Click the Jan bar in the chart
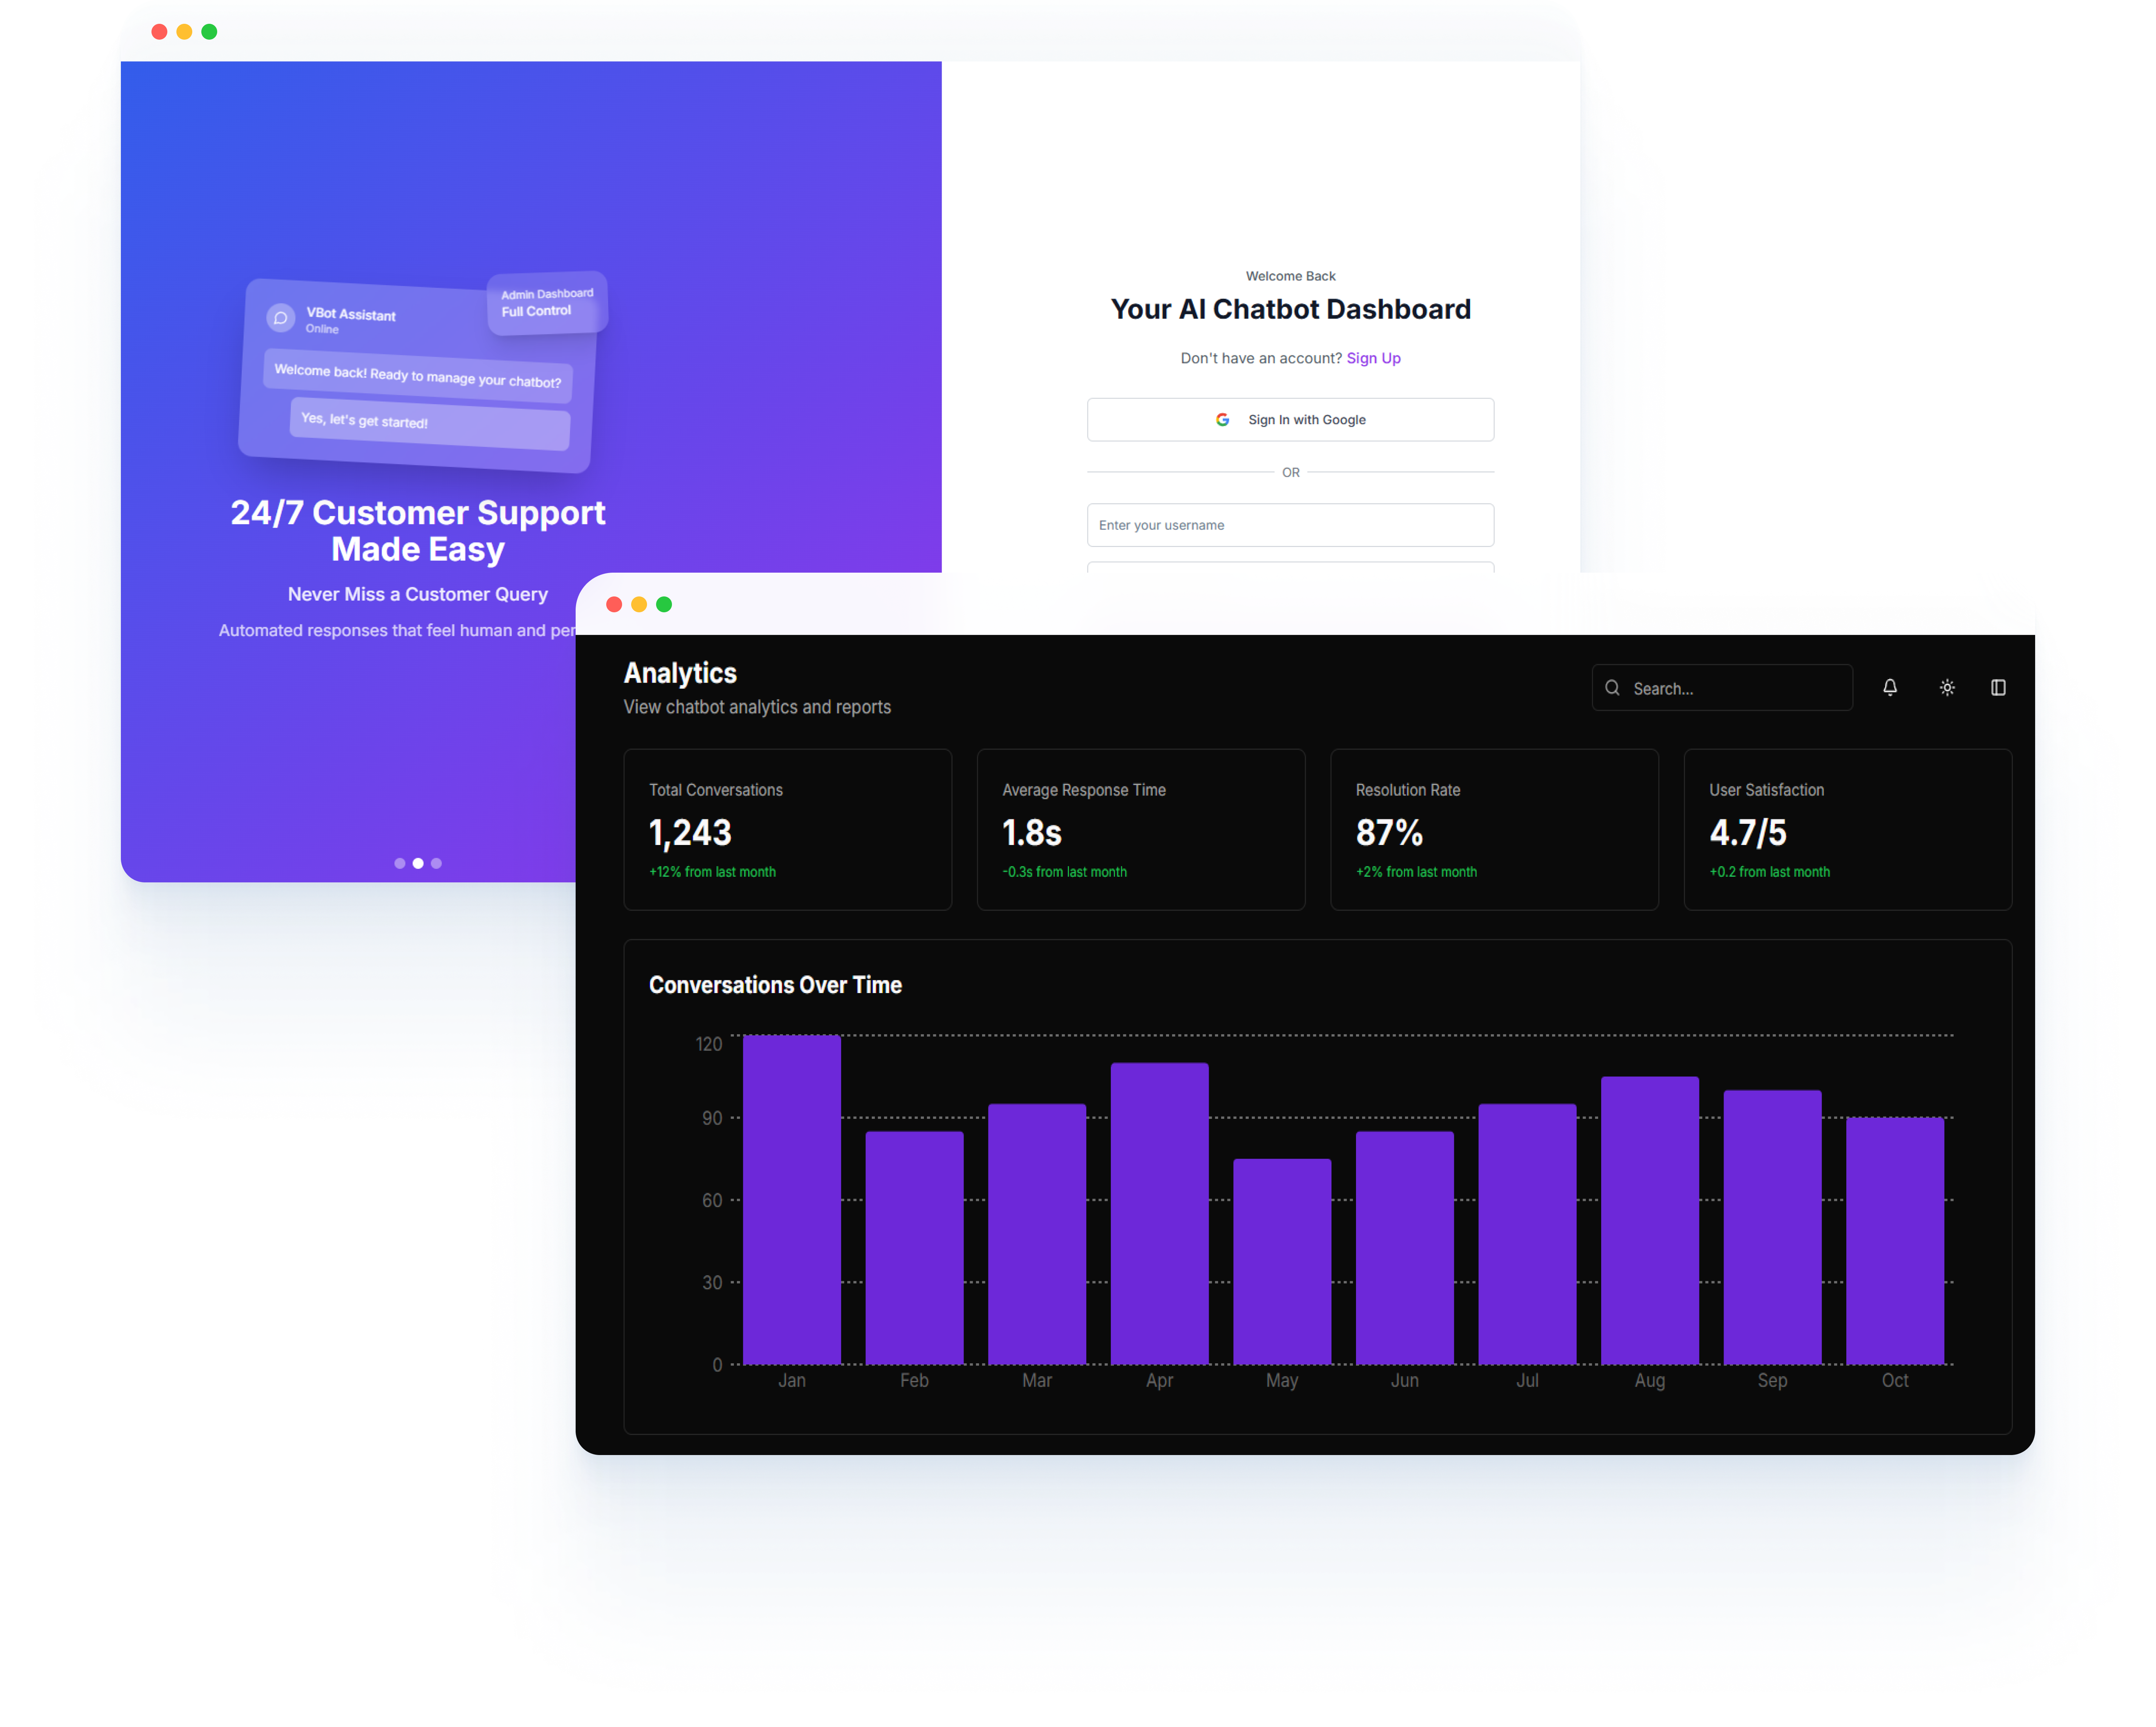The width and height of the screenshot is (2156, 1727). [792, 1200]
